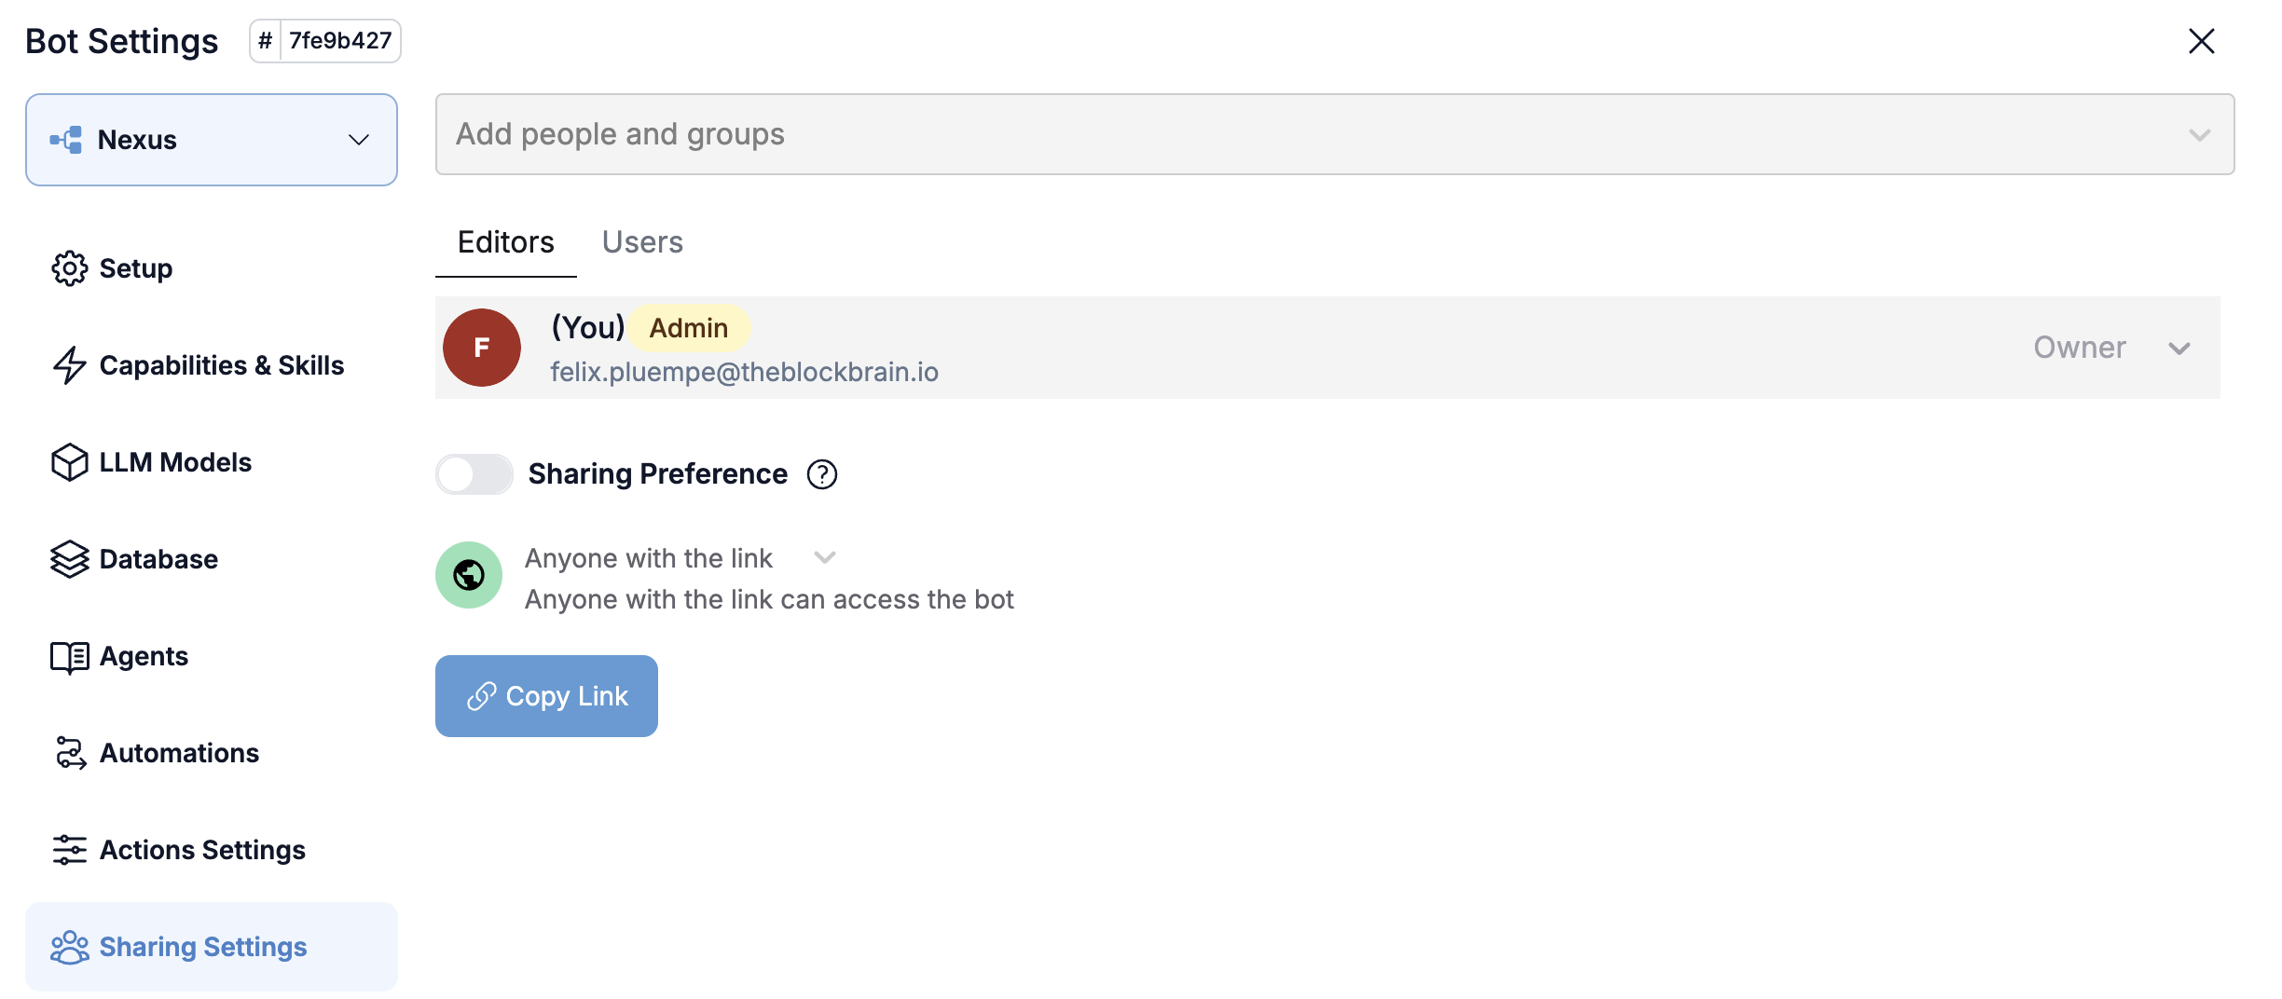This screenshot has height=999, width=2282.
Task: Click the Setup gear icon
Action: (69, 268)
